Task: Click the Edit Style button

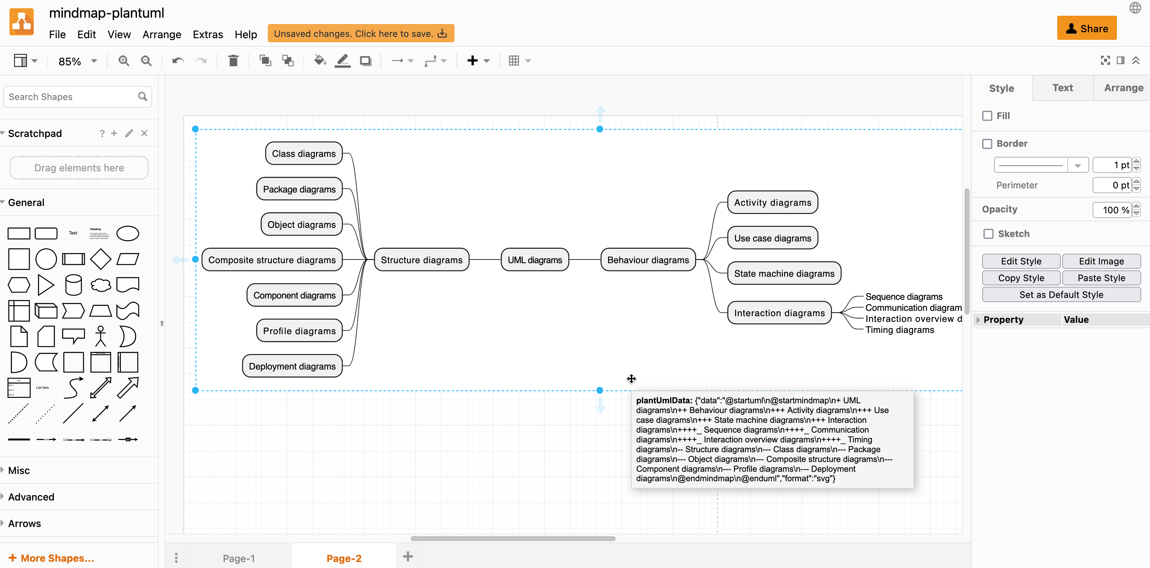Action: pos(1021,261)
